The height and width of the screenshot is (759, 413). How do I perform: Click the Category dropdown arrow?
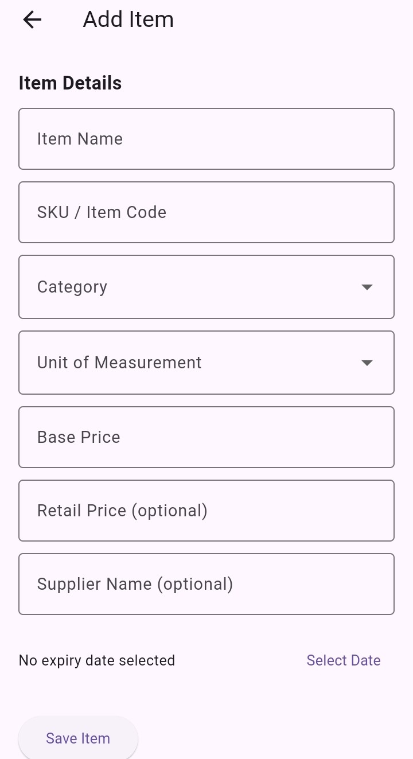[x=367, y=287]
